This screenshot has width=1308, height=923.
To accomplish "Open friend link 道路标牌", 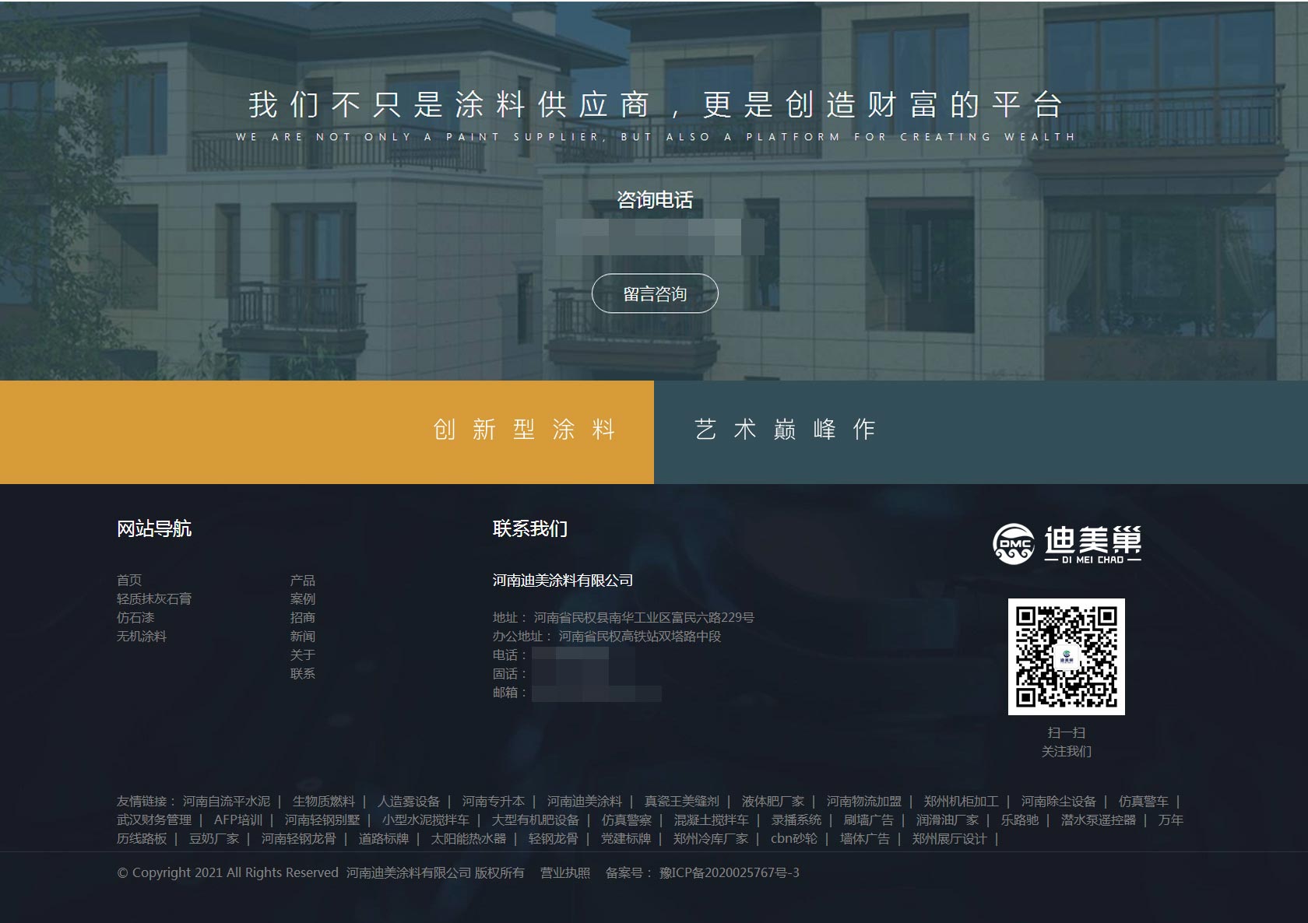I will coord(384,838).
